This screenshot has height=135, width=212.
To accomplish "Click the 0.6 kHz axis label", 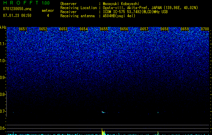I will [x=2, y=128].
